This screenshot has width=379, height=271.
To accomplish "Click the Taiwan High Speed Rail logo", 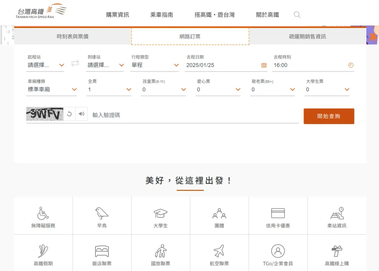I will (41, 11).
